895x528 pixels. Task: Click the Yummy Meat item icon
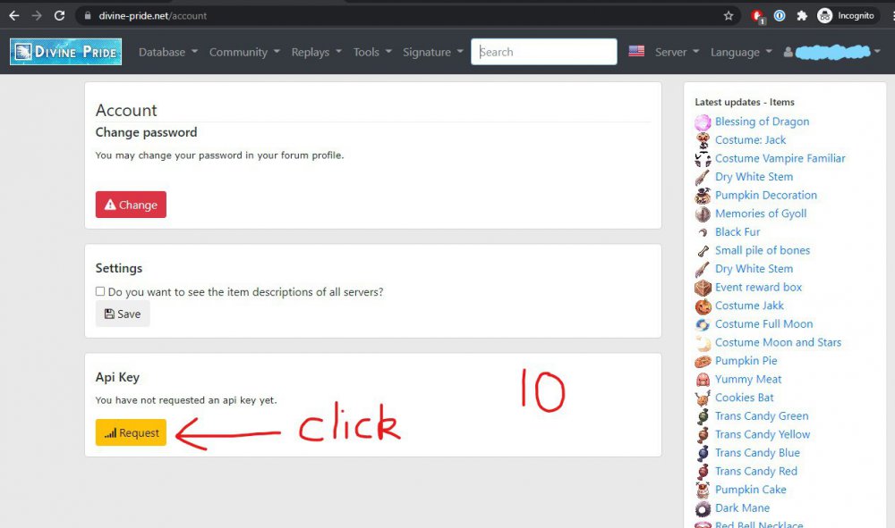(x=703, y=380)
